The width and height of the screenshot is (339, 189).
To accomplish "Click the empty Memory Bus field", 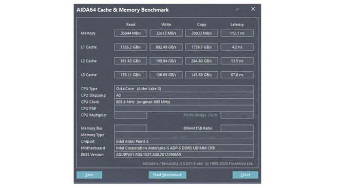I will (130, 128).
